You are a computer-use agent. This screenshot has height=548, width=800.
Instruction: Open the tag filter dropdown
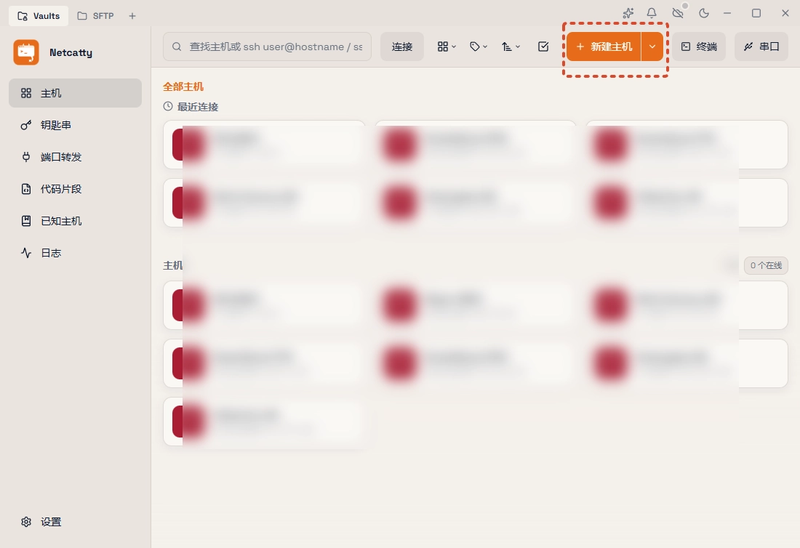point(479,47)
